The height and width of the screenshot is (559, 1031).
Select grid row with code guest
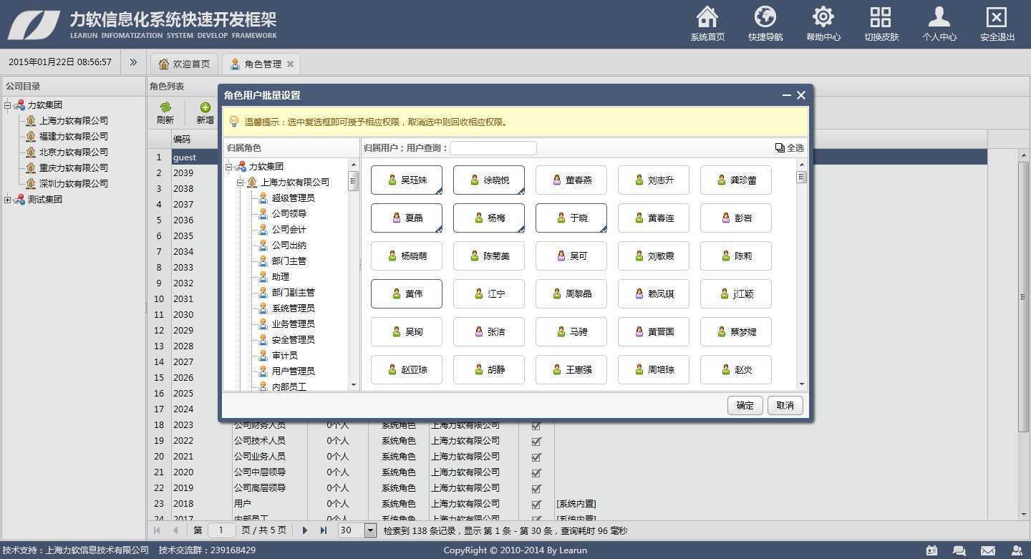point(567,157)
